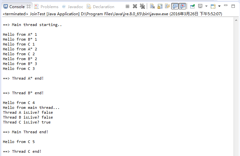Toggle Scroll Lock in console
Viewport: 240px width, 156px height.
coord(160,6)
